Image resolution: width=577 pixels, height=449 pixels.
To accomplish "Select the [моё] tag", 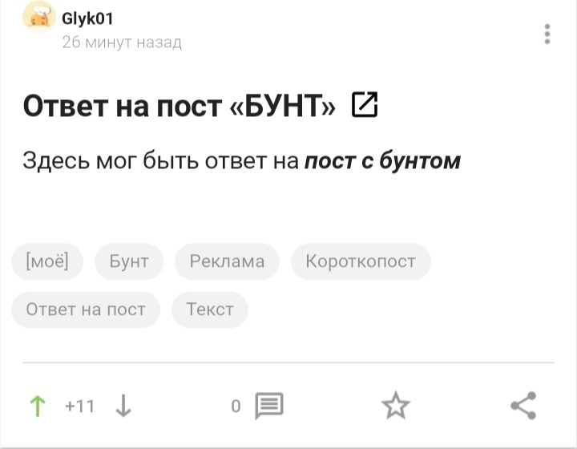I will pyautogui.click(x=47, y=261).
